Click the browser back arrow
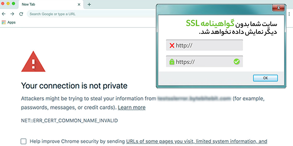 4,14
